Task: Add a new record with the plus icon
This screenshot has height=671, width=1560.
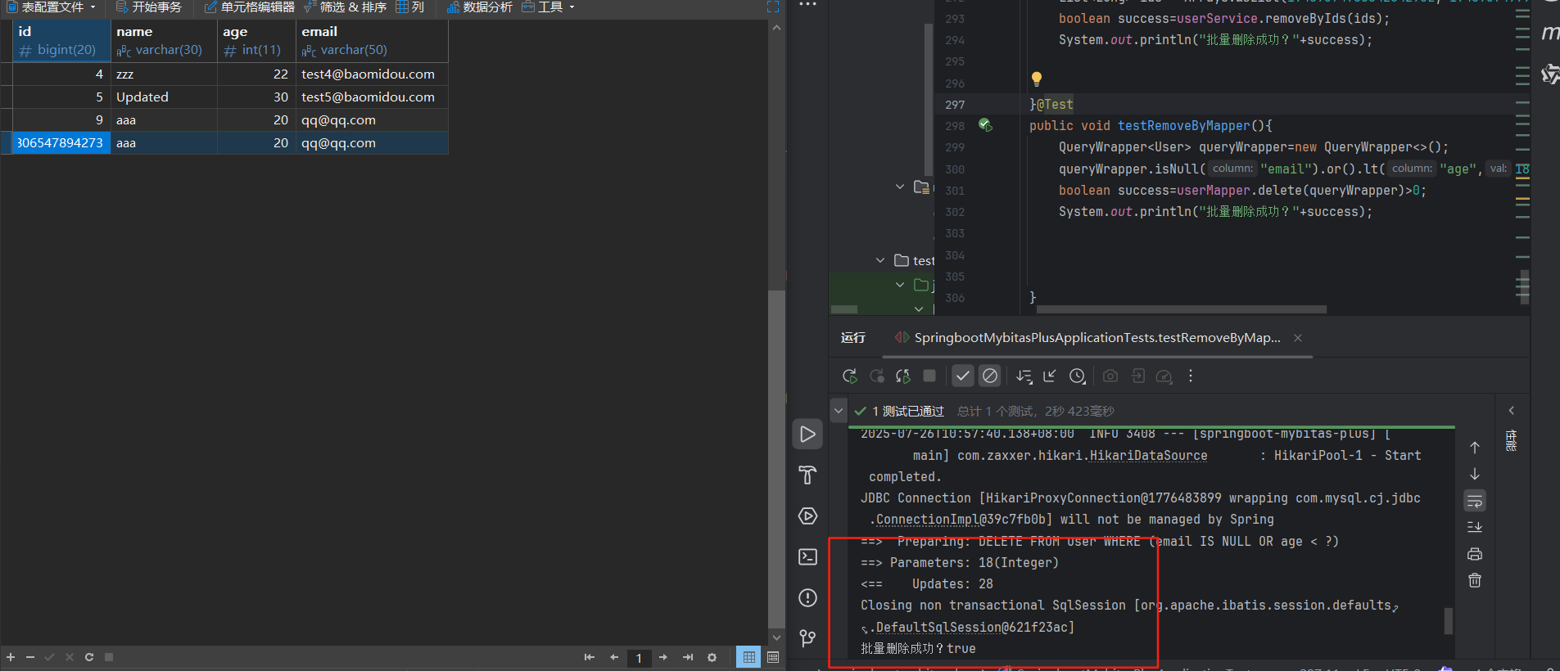Action: [x=11, y=657]
